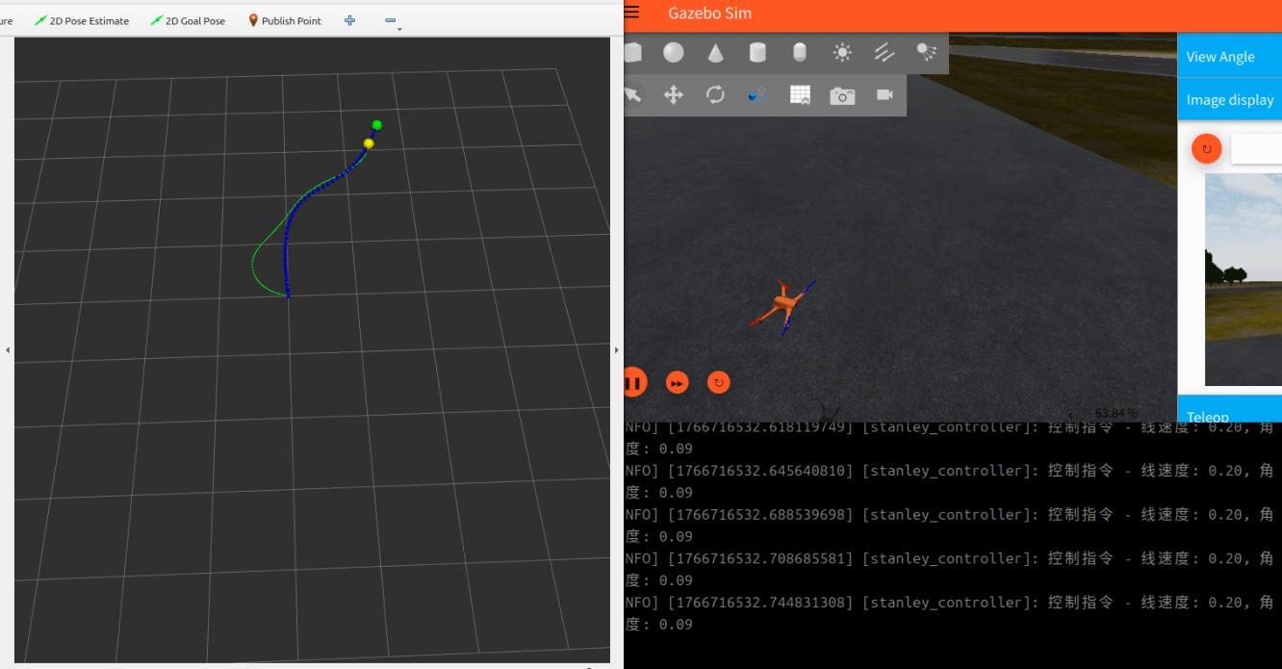Select the 2D Goal Pose tool

[x=188, y=20]
